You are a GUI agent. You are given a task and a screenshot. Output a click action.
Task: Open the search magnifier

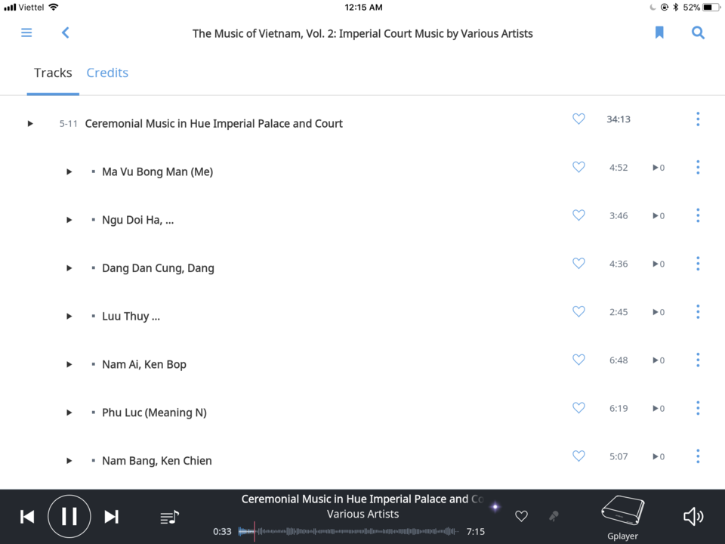pos(698,32)
